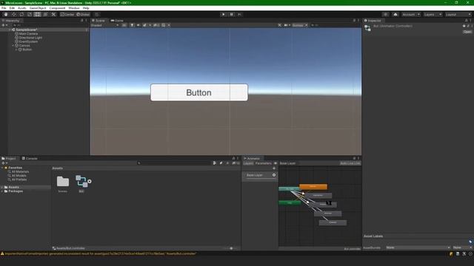Image resolution: width=474 pixels, height=266 pixels.
Task: Click the Step frame button
Action: pyautogui.click(x=239, y=15)
